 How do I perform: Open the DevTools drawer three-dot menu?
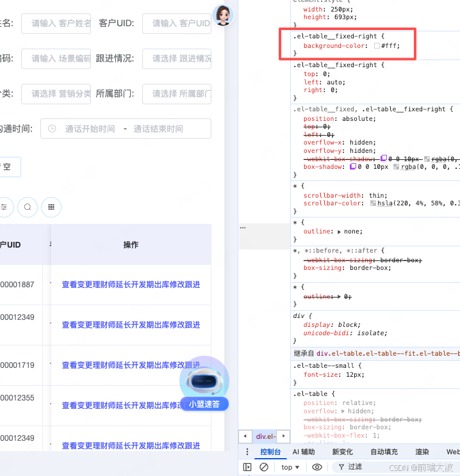[x=247, y=452]
